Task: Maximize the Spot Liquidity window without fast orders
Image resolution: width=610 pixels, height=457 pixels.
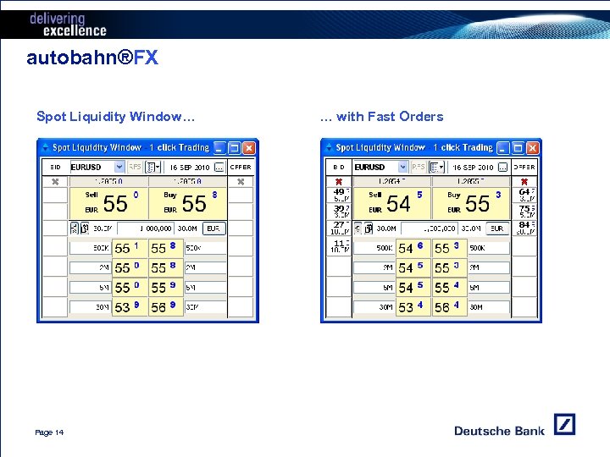Action: [235, 147]
